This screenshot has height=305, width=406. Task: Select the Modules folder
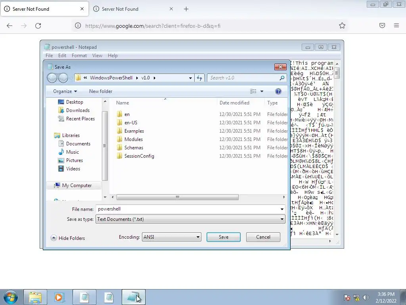[x=133, y=139]
